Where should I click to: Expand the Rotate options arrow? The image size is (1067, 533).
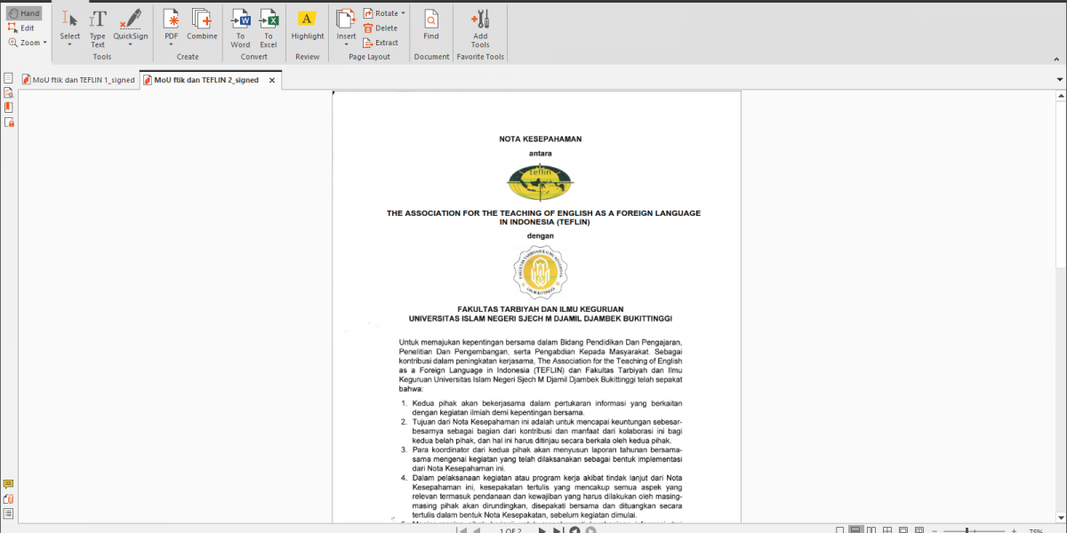click(404, 13)
